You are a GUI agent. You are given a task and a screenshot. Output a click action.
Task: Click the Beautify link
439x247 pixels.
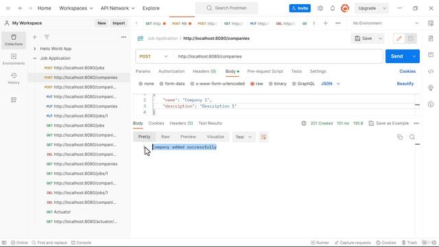point(405,84)
